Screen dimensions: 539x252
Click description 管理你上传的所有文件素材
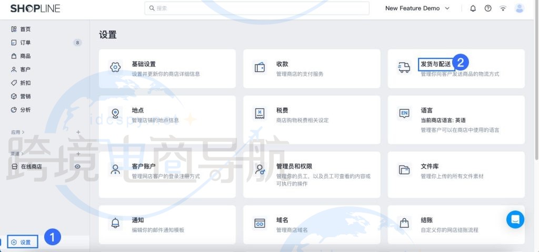(x=452, y=176)
